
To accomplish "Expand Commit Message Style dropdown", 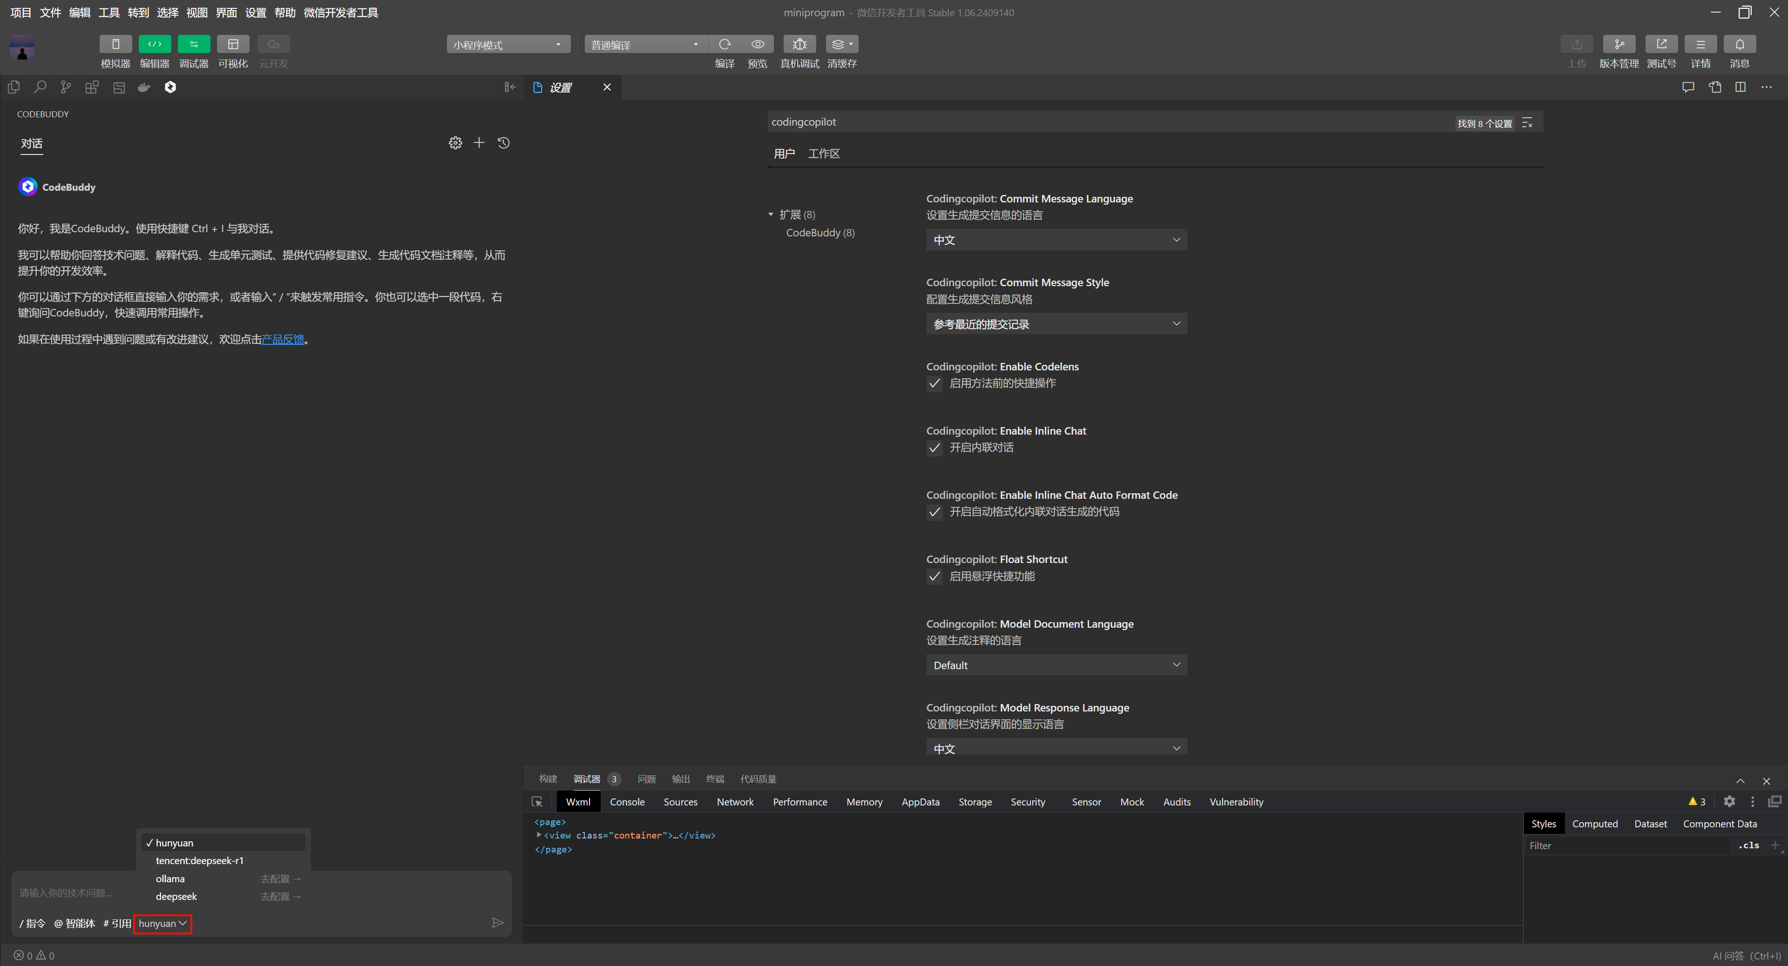I will (1056, 324).
